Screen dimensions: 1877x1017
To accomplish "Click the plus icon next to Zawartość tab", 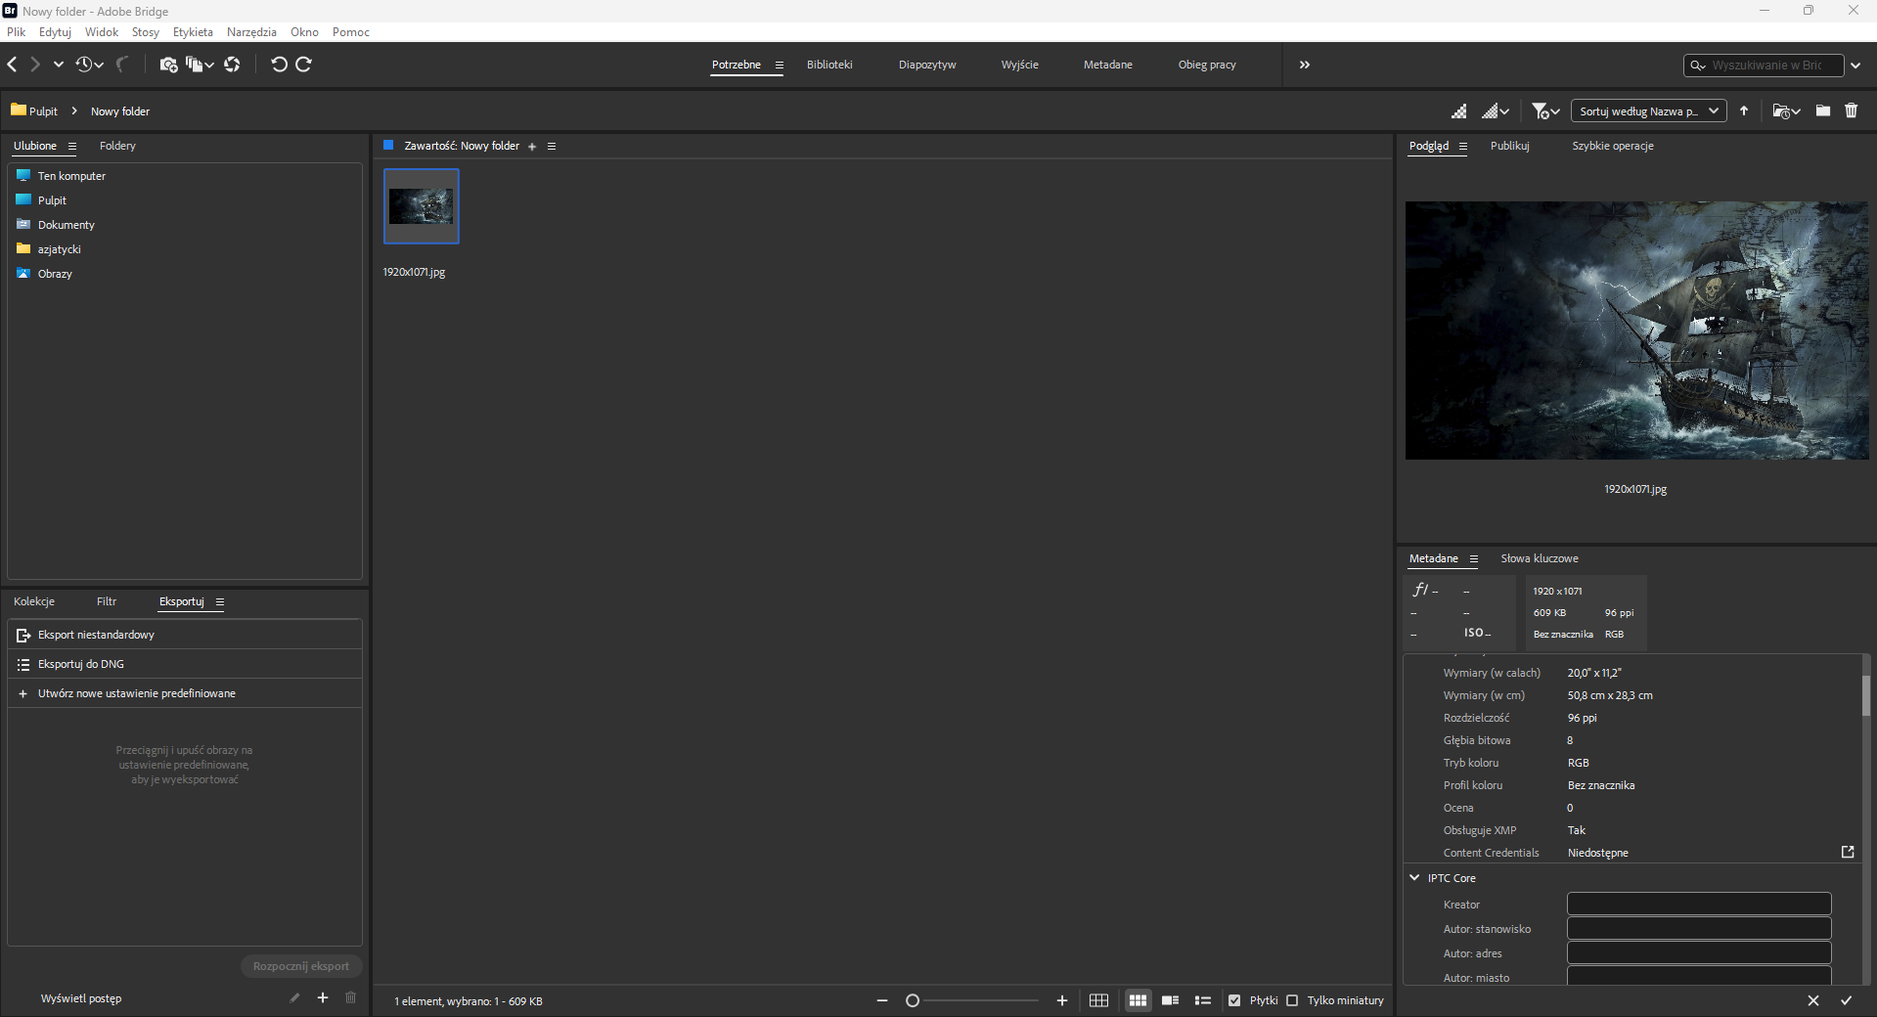I will 532,147.
